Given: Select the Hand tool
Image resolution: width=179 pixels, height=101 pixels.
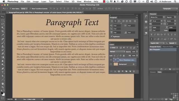Looking at the screenshot, I should 3,84.
